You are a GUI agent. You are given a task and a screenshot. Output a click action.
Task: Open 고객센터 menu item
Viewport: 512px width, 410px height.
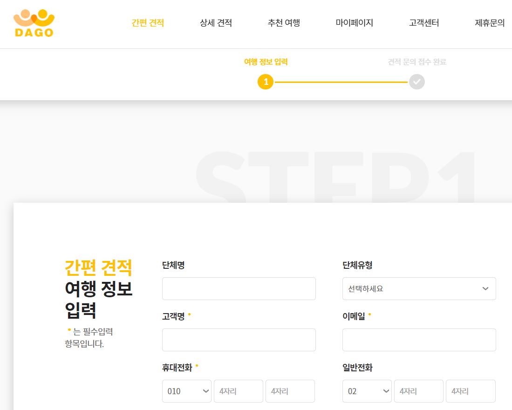424,23
